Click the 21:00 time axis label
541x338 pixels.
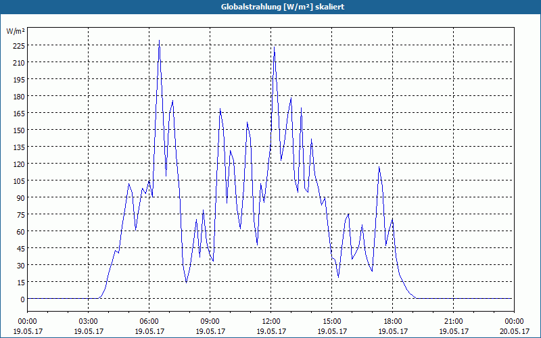(x=453, y=322)
